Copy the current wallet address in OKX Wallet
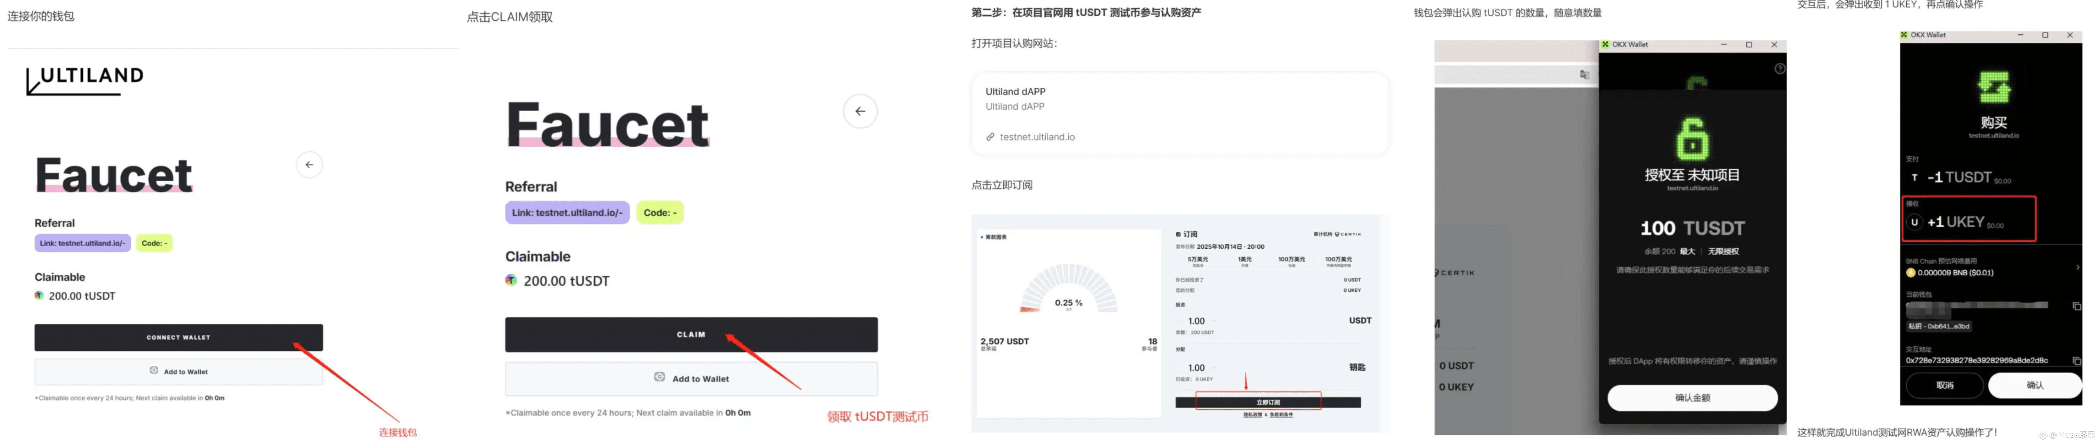This screenshot has width=2098, height=444. click(x=2076, y=307)
